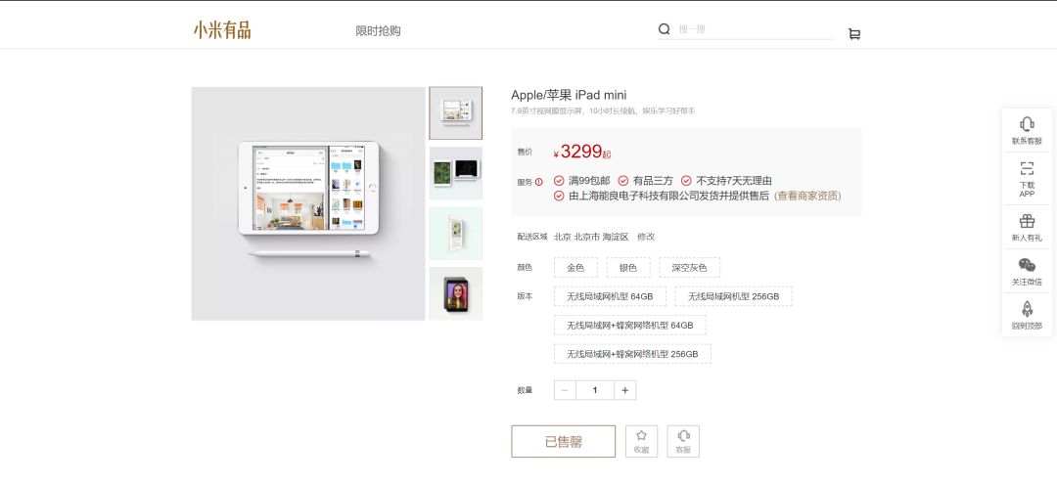The width and height of the screenshot is (1057, 484).
Task: Choose 无线局域网机型 64GB version
Action: (x=610, y=296)
